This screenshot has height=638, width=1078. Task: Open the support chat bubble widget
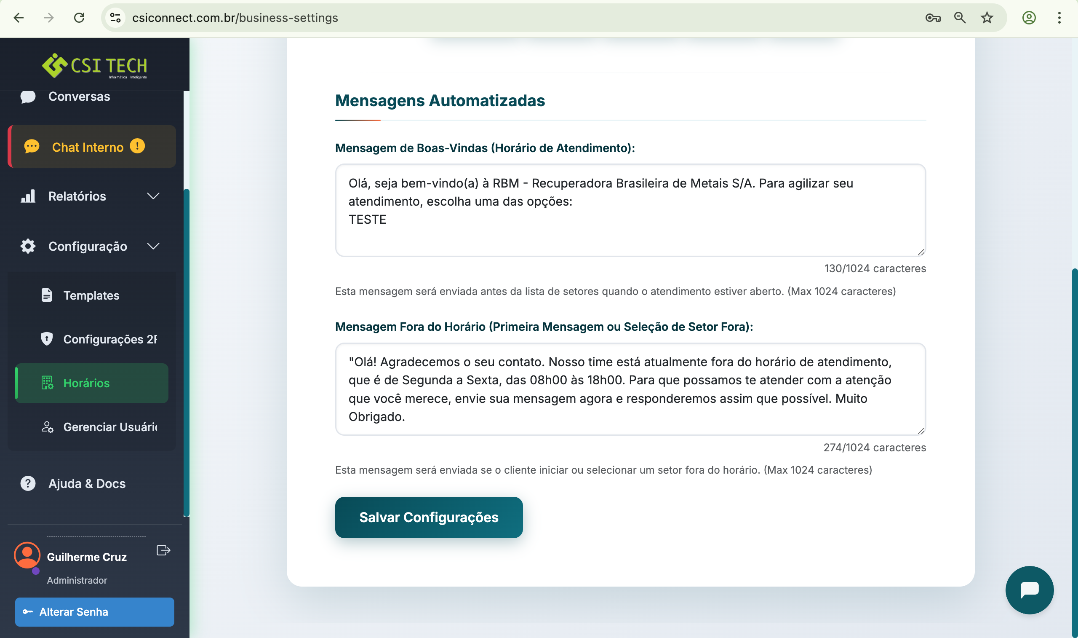coord(1030,590)
